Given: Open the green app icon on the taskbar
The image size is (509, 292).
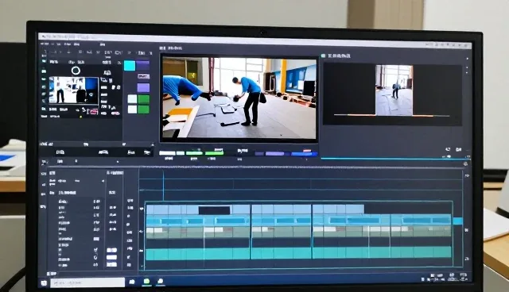Looking at the screenshot, I should tap(146, 282).
